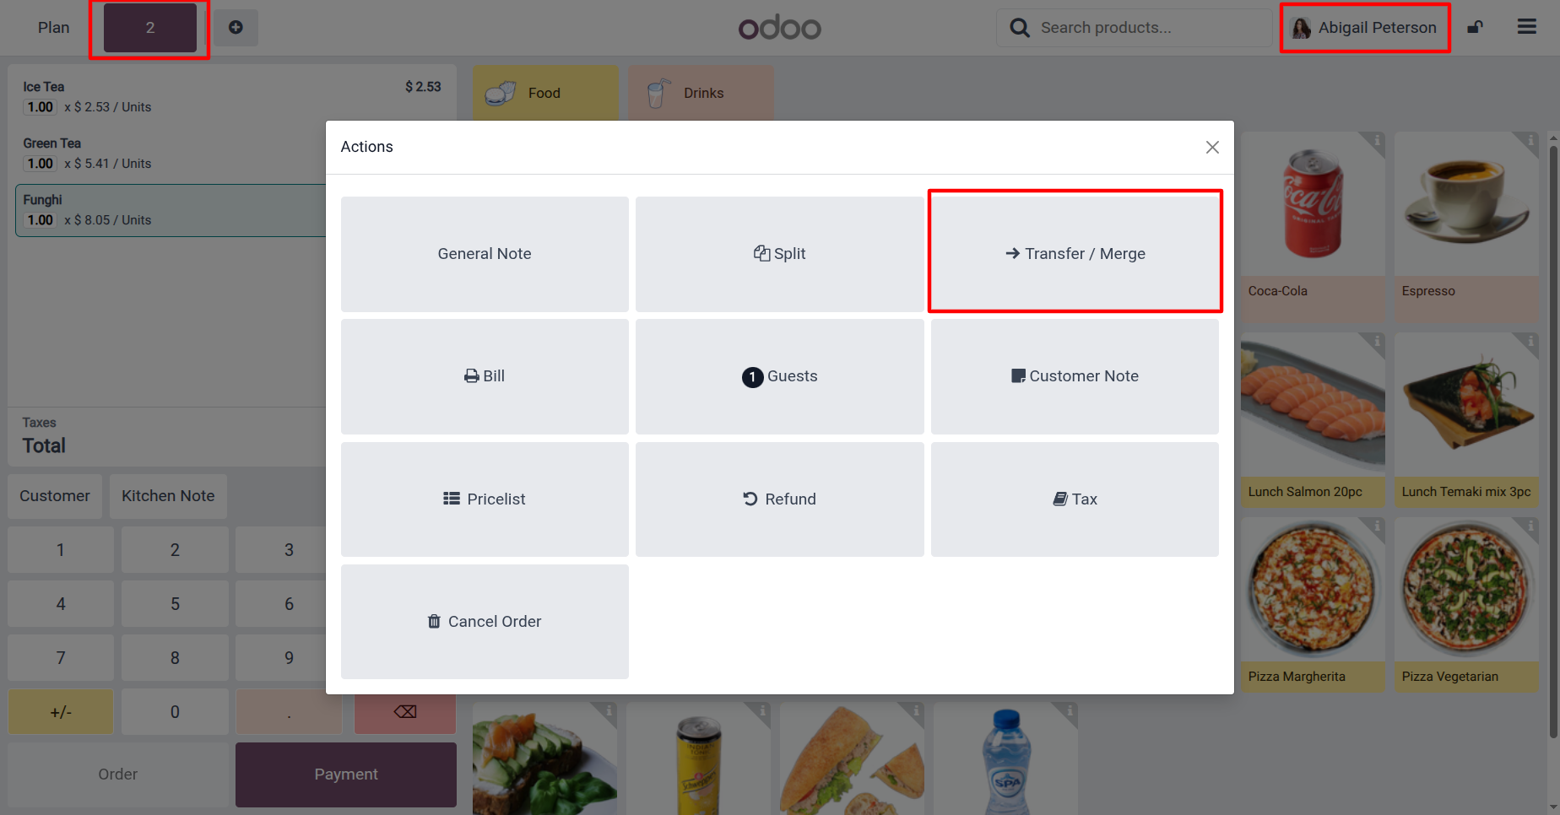Open the hamburger menu icon

[1526, 27]
